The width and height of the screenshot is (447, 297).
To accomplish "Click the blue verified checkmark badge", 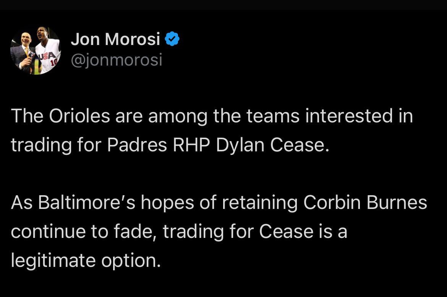I will [x=172, y=38].
